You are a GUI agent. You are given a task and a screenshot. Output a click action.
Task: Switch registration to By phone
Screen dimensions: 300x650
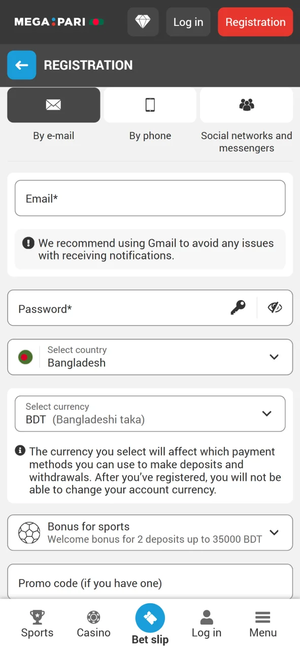pyautogui.click(x=150, y=105)
